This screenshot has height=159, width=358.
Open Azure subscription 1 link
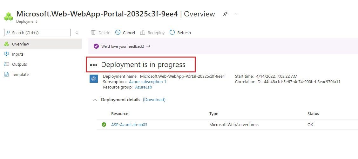[x=147, y=82]
